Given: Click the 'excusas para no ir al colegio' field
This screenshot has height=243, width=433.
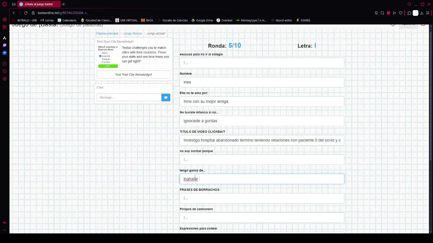Looking at the screenshot, I should [x=262, y=63].
